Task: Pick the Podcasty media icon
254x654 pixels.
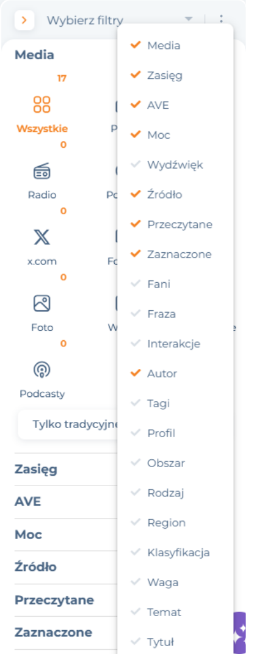Action: click(42, 369)
